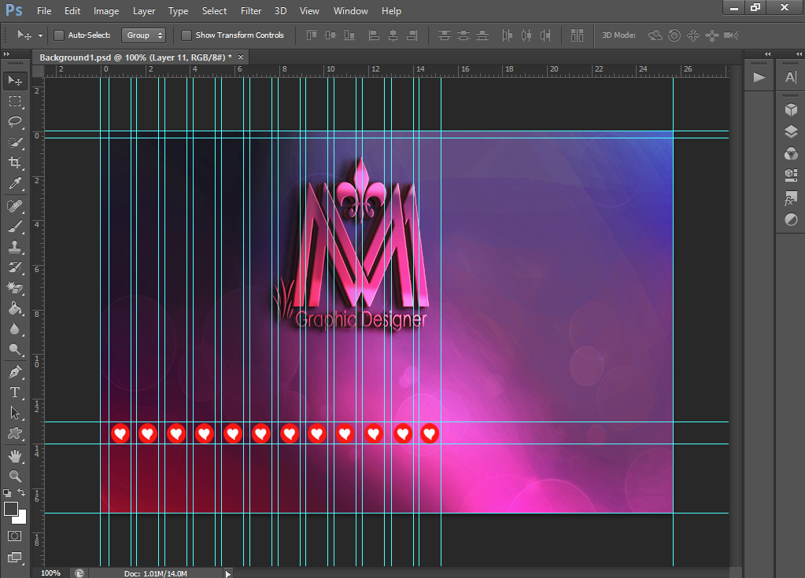This screenshot has height=578, width=805.
Task: Enable the Auto-Select checkbox
Action: point(59,35)
